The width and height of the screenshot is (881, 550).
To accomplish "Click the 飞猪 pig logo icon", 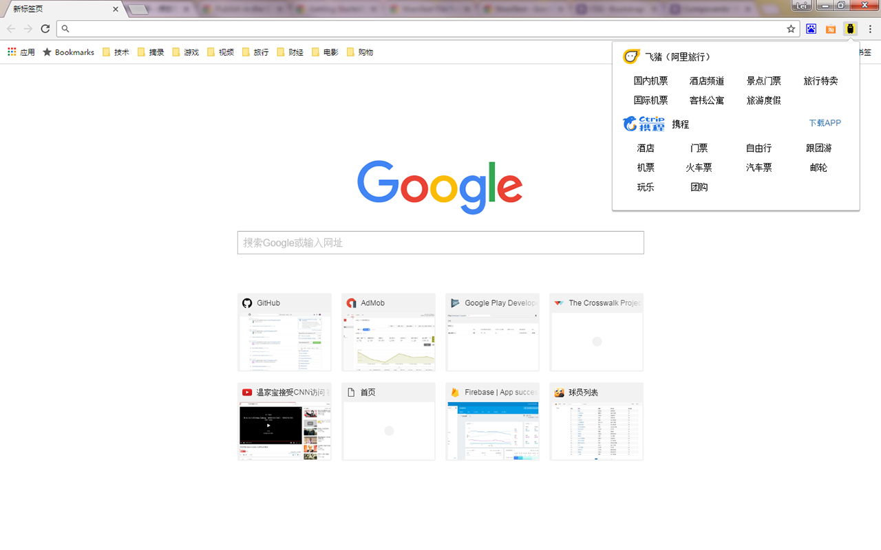I will coord(631,57).
